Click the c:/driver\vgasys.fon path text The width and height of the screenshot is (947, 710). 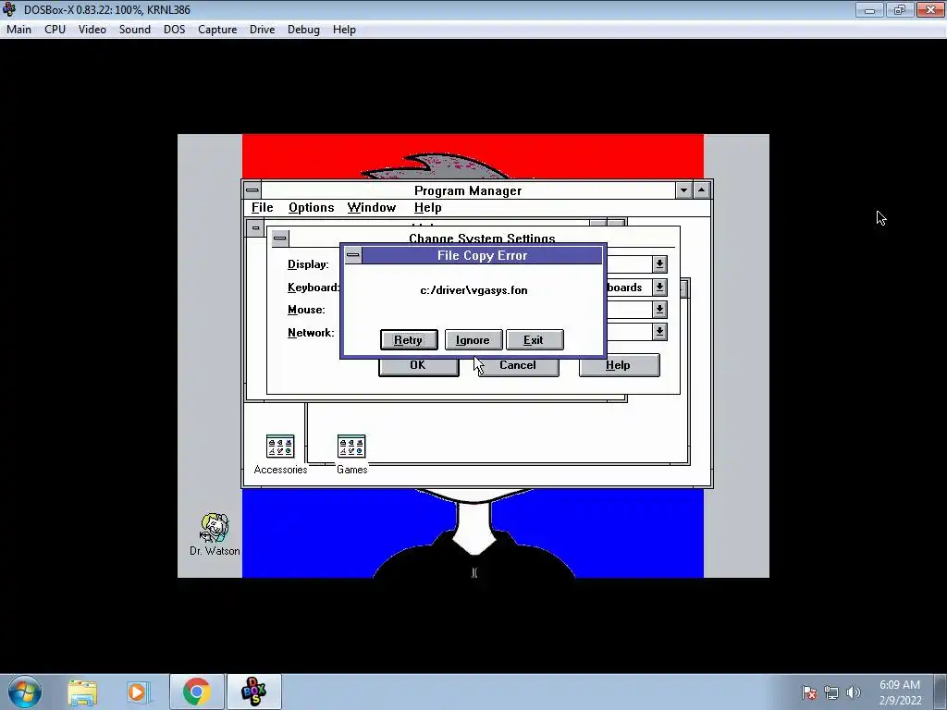473,290
